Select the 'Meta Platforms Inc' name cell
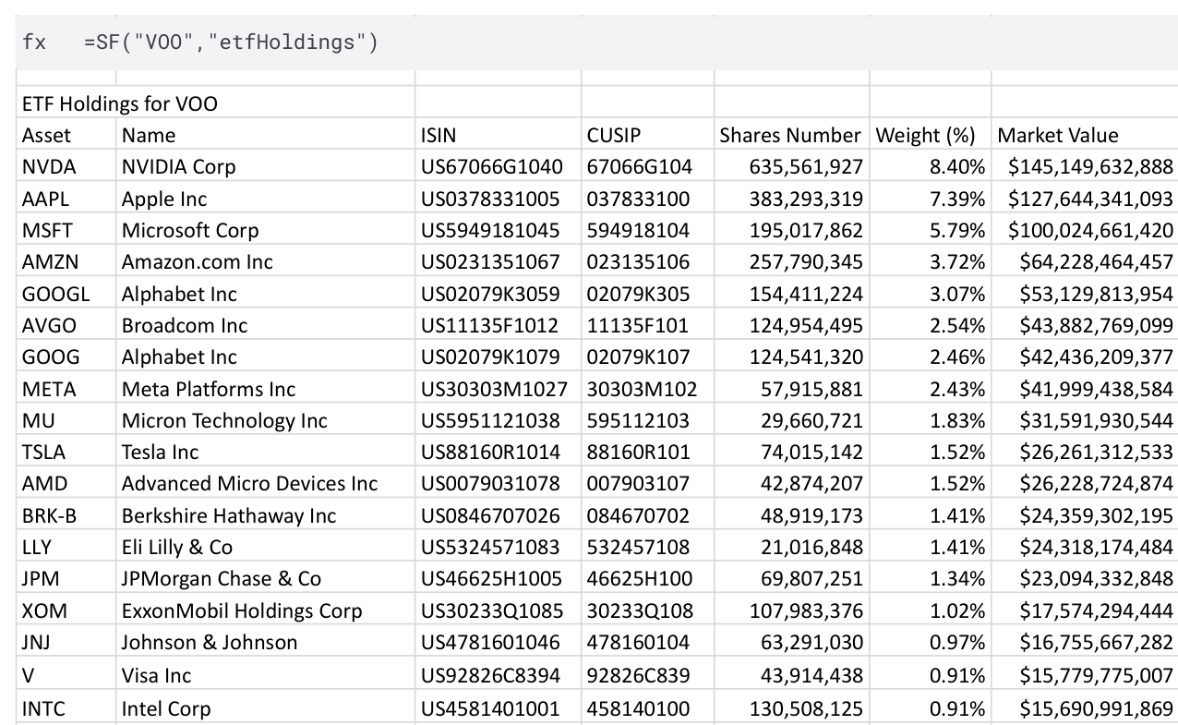1178x725 pixels. pyautogui.click(x=266, y=389)
